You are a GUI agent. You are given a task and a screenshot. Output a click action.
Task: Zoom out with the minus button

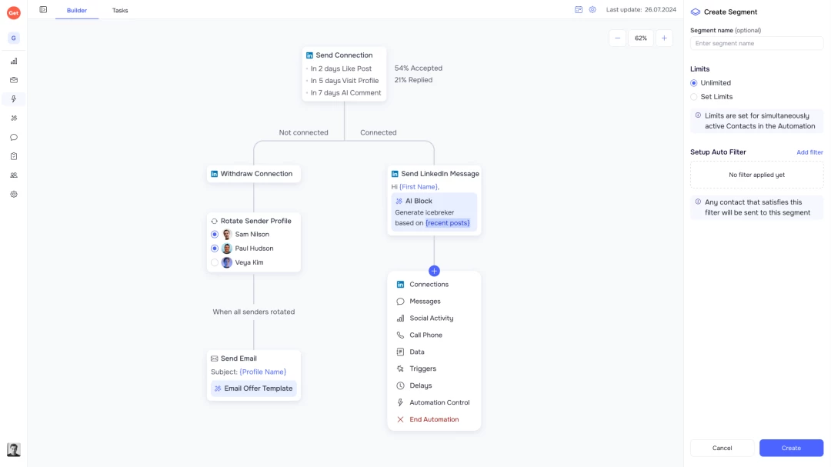pyautogui.click(x=617, y=38)
